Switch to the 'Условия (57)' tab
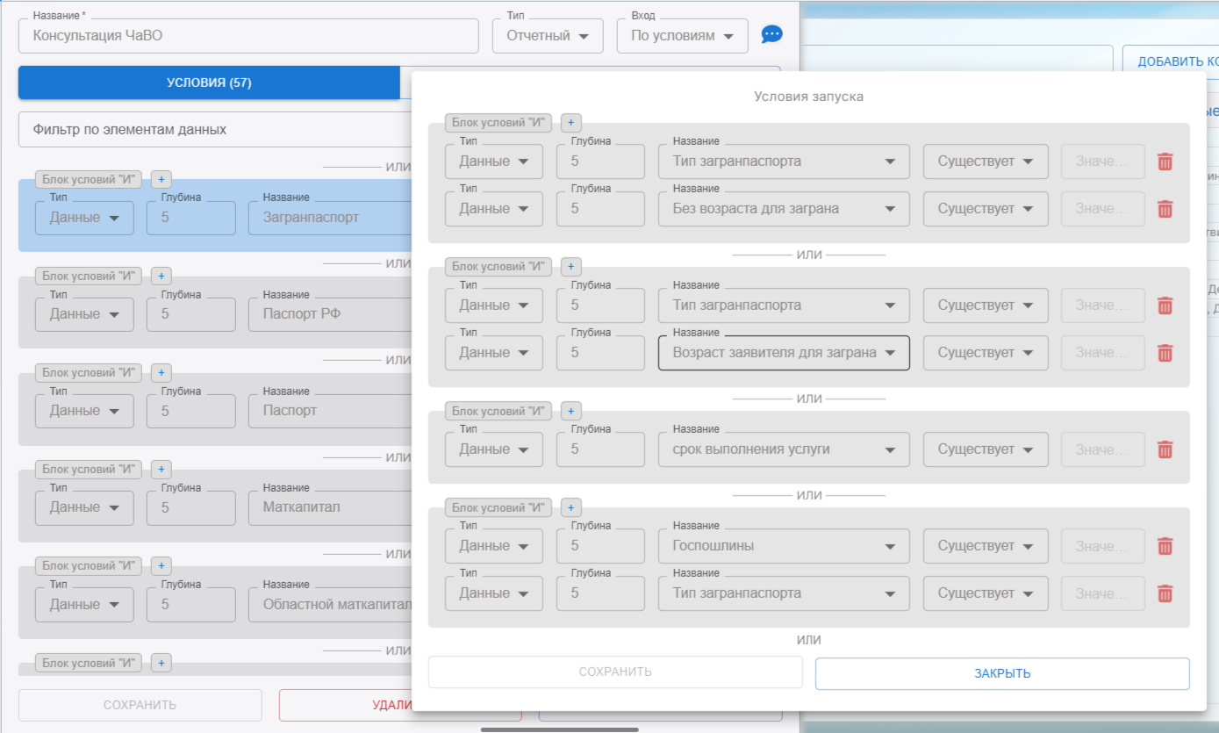 tap(209, 83)
